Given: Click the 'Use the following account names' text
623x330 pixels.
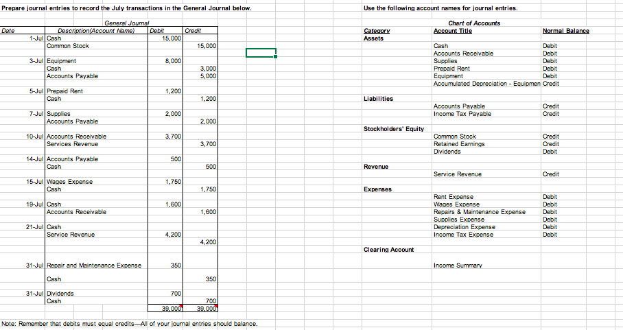Looking at the screenshot, I should pos(440,8).
